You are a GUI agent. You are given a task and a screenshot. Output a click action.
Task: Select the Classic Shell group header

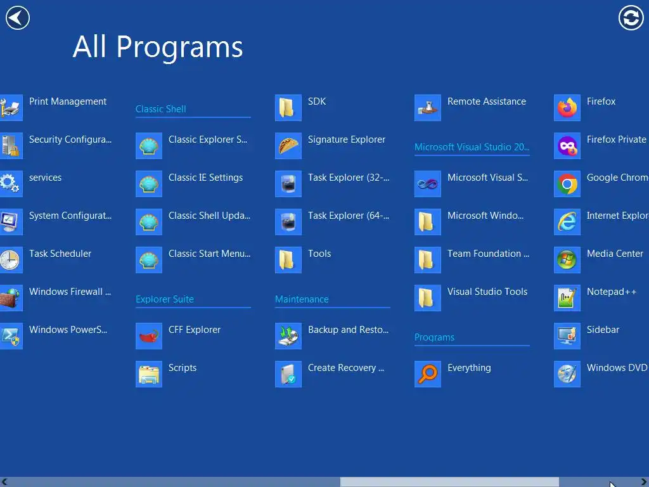[160, 109]
